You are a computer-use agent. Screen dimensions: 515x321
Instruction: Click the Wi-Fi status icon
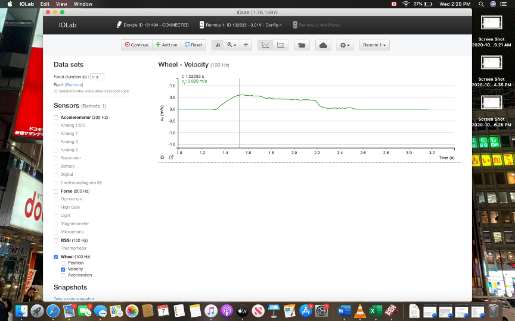click(x=406, y=4)
